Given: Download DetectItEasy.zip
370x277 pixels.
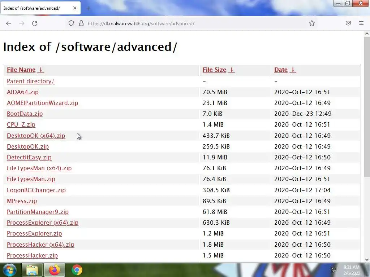Looking at the screenshot, I should [x=29, y=157].
